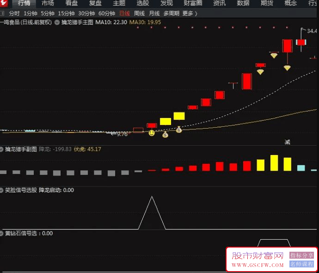Select the 5分钟 period

(x=48, y=13)
